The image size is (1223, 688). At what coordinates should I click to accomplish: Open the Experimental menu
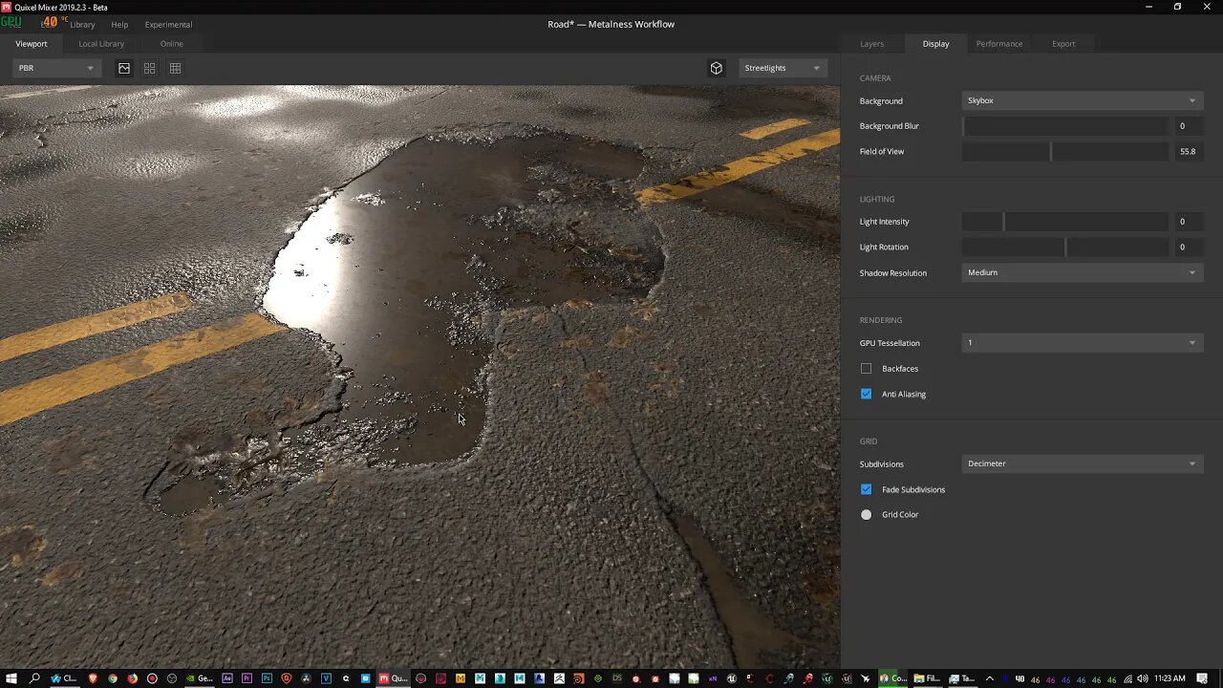(168, 24)
